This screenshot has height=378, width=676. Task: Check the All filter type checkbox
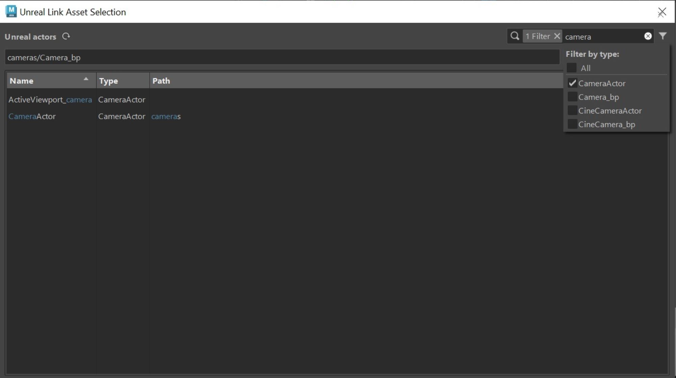point(572,68)
